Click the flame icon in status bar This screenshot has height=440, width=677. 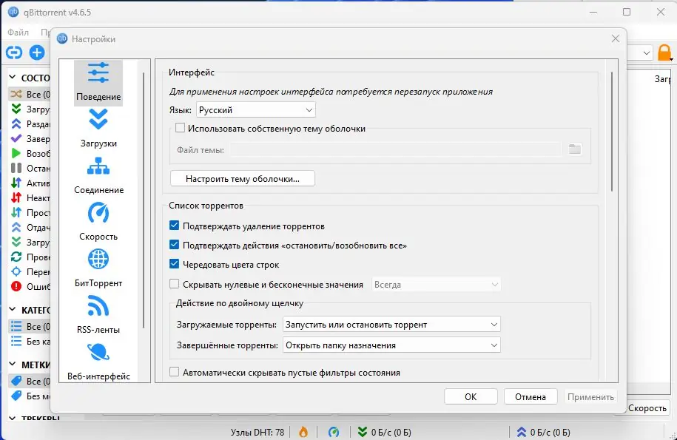[x=303, y=432]
